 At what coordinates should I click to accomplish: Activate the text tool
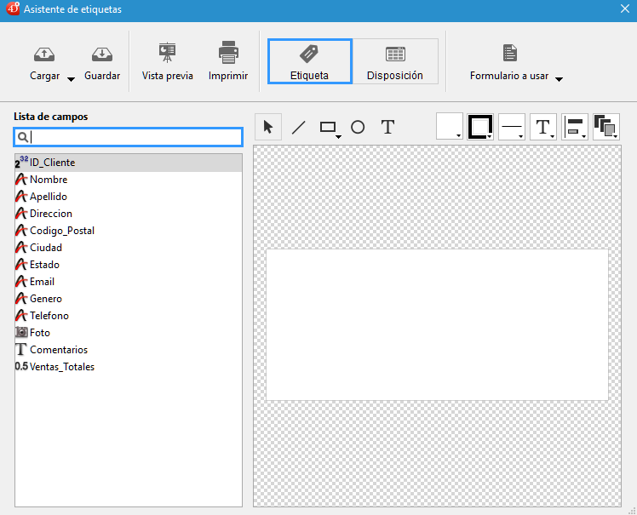pos(387,127)
